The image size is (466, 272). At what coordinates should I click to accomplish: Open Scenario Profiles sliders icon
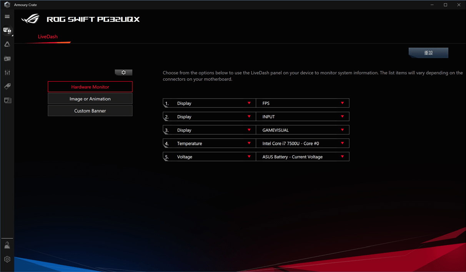coord(7,73)
